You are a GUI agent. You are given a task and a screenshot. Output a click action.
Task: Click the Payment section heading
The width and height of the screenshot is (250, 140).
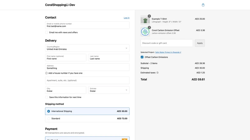(51, 129)
